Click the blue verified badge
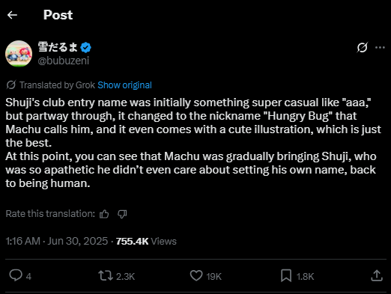Viewport: 391px width, 294px height. coord(85,47)
